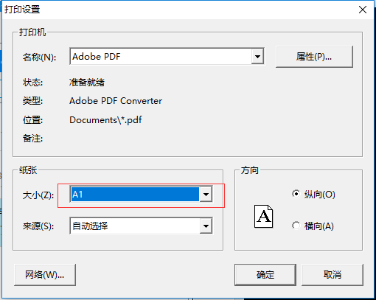Expand the paper size 大小 dropdown arrow
Viewport: 376px width, 300px height.
coord(206,195)
